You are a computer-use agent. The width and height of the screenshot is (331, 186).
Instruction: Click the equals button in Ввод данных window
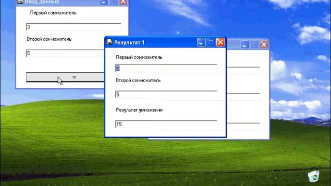(65, 77)
